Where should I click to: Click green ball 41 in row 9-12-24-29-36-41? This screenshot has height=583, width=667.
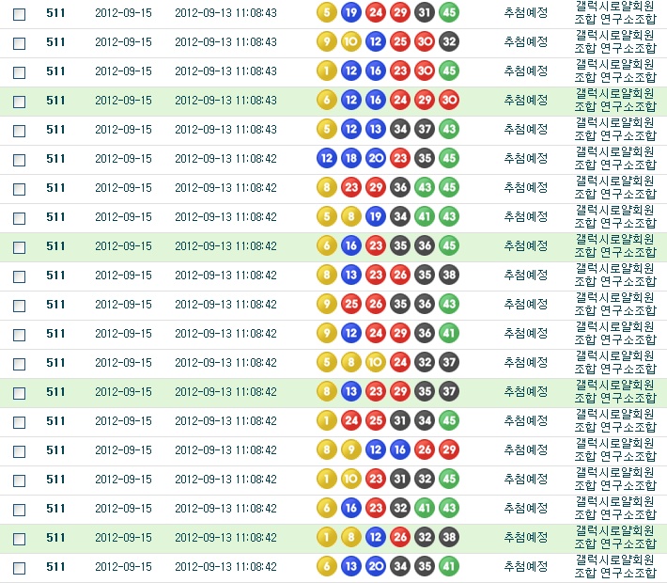click(449, 333)
